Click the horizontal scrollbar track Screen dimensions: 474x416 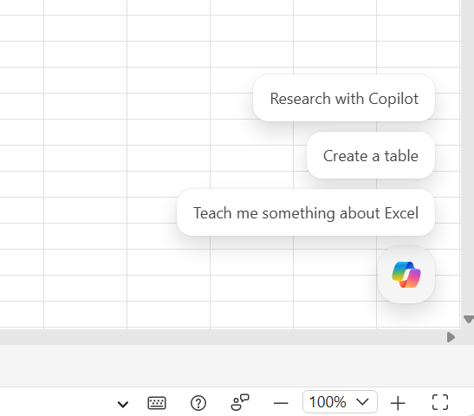(x=222, y=337)
